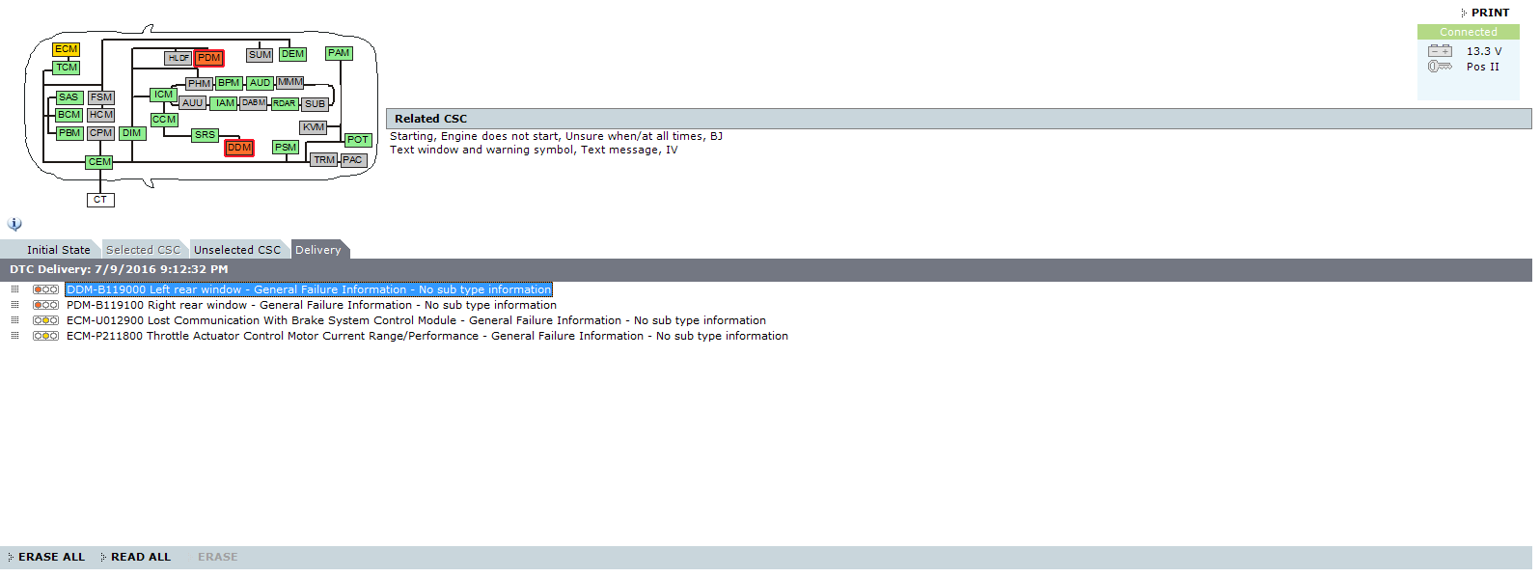Select ECM-U012900 Lost Communication fault code
The image size is (1540, 577).
[x=415, y=320]
